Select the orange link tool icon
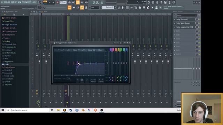 (x=82, y=8)
